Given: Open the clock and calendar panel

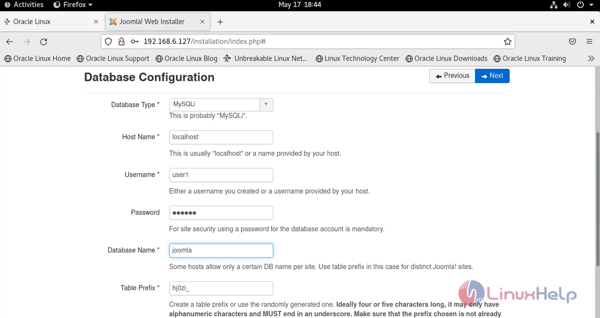Looking at the screenshot, I should (300, 5).
